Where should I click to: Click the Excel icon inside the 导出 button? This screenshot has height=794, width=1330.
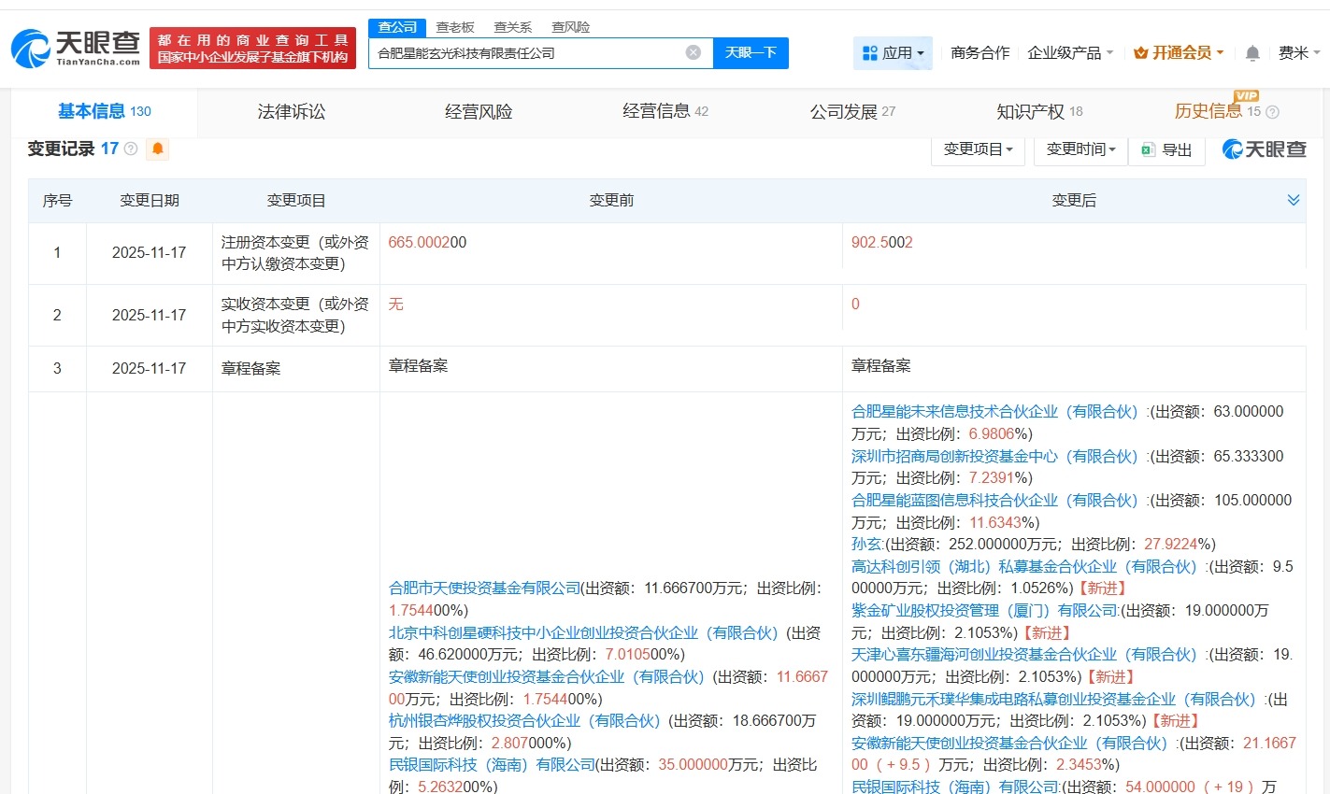[1147, 149]
